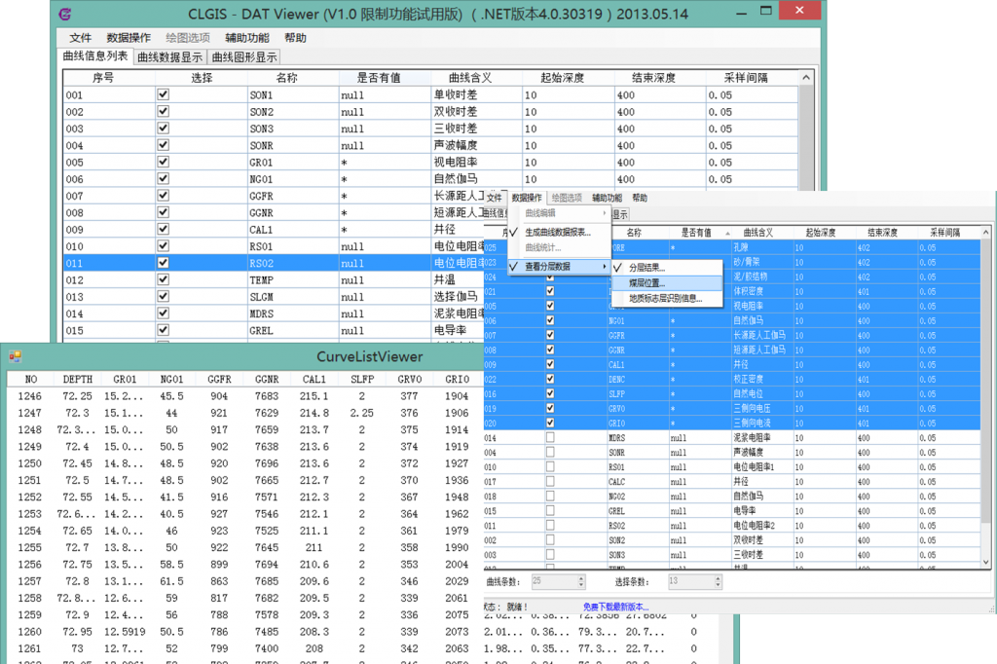This screenshot has height=664, width=997.
Task: Click the 选择条数 spinner arrows
Action: [x=718, y=581]
